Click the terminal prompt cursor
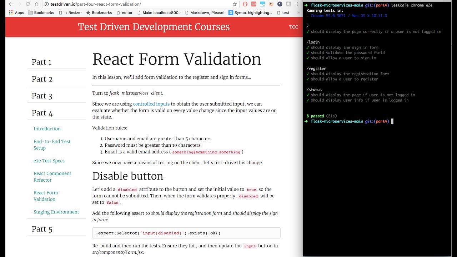457x257 pixels. 392,121
